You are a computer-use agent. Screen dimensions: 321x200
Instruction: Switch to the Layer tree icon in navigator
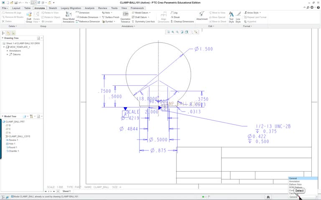point(8,33)
